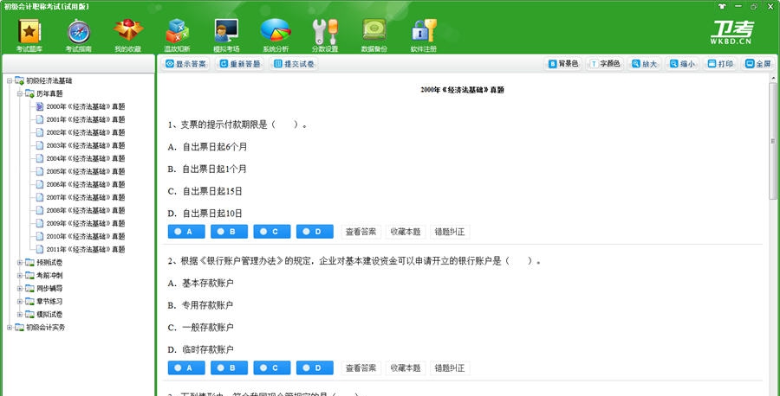Select answer D for question 2

tap(315, 368)
